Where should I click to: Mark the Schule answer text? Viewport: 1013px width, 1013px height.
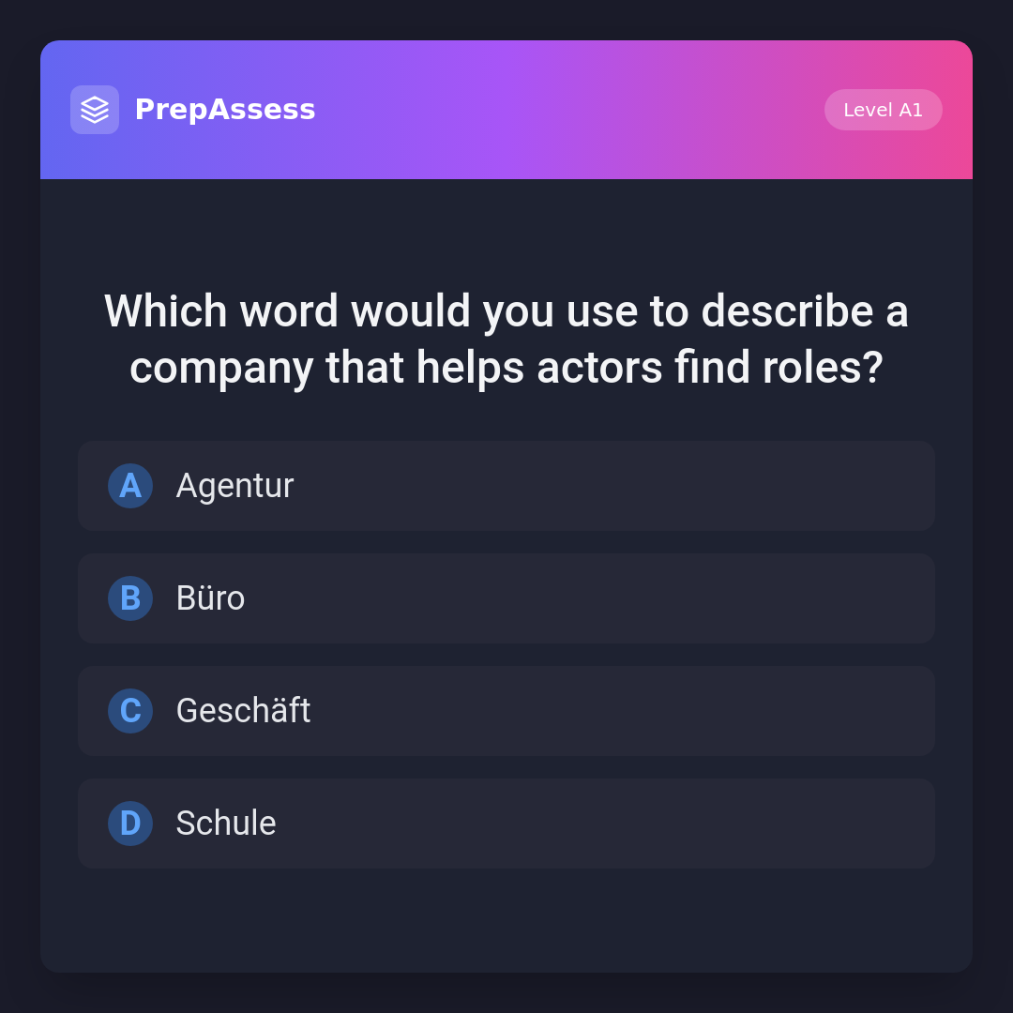[226, 824]
